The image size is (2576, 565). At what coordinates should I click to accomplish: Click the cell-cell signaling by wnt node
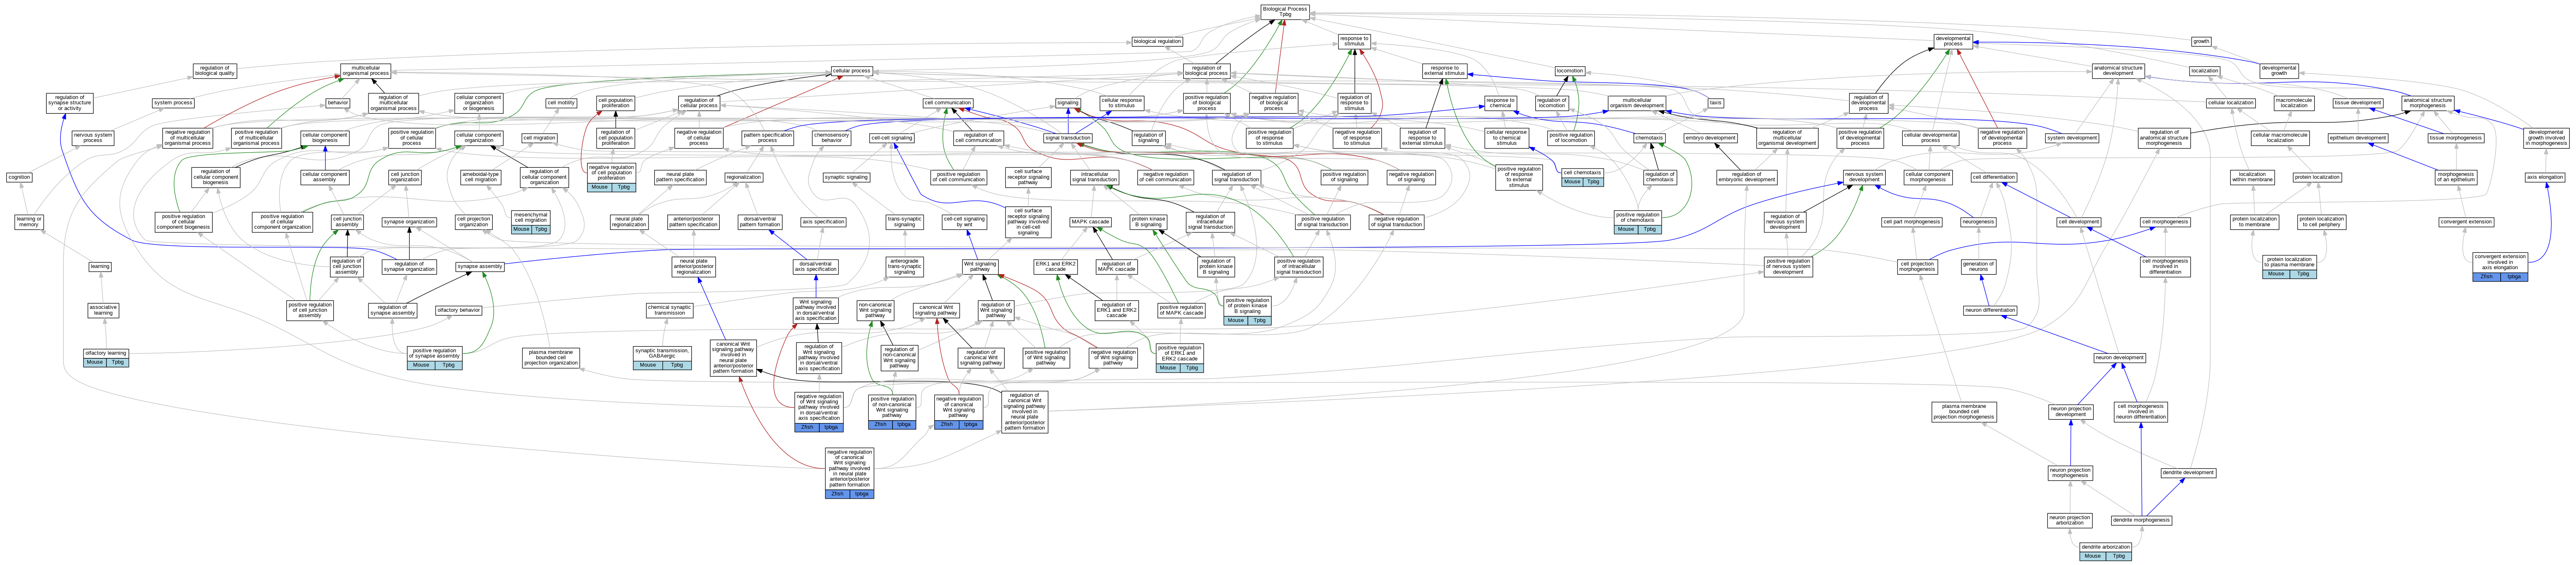tap(964, 222)
